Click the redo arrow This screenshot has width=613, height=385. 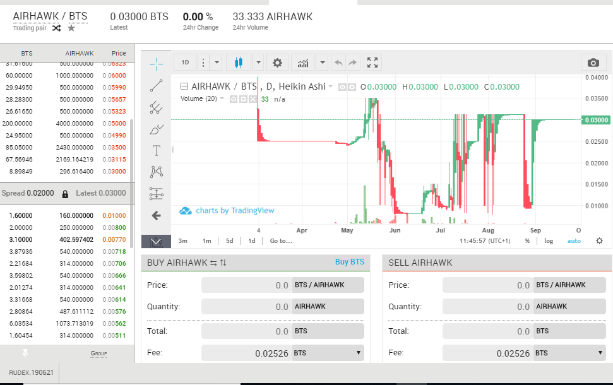click(353, 62)
